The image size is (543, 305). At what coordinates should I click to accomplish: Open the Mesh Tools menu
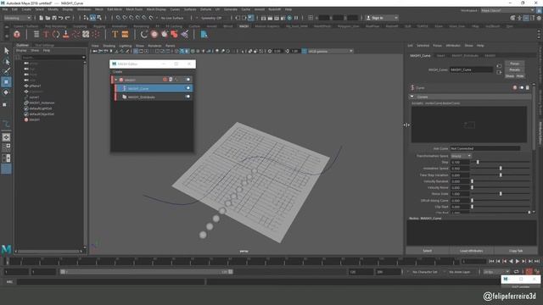click(134, 9)
